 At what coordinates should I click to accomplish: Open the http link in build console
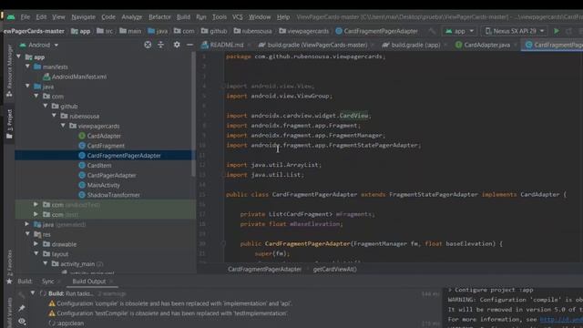click(x=561, y=319)
